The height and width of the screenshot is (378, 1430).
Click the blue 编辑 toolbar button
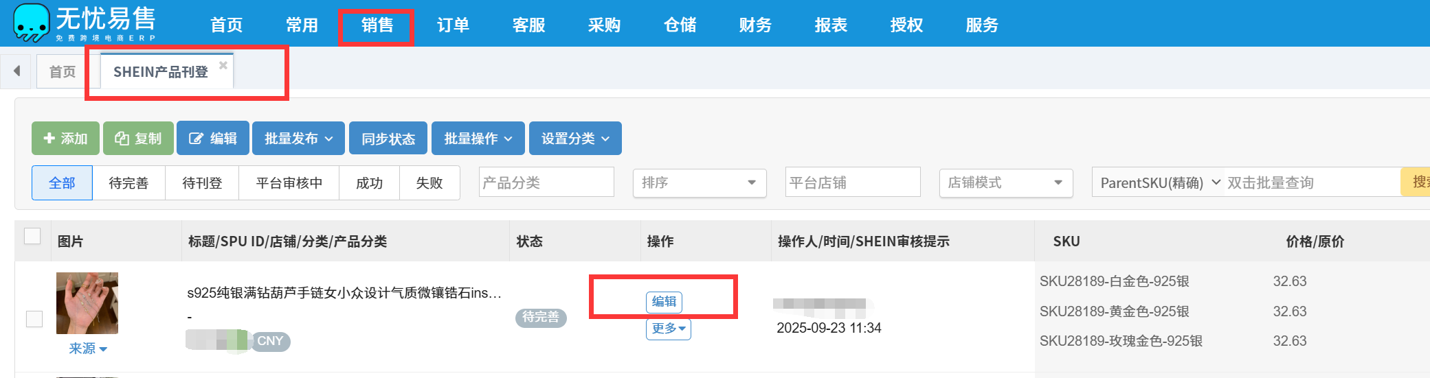(x=212, y=139)
